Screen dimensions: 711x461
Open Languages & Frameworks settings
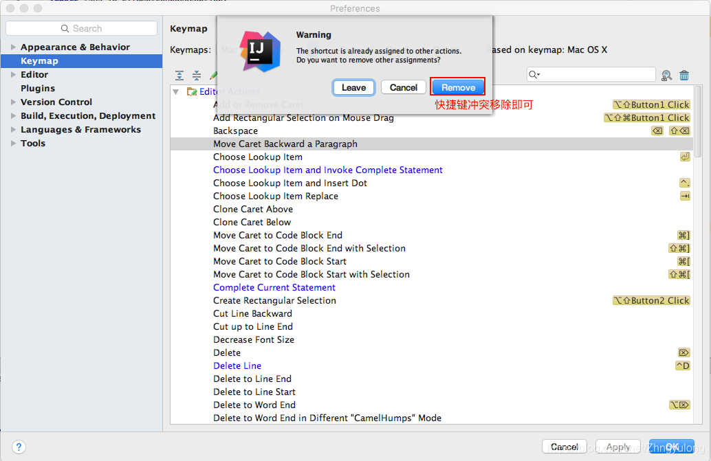point(80,130)
